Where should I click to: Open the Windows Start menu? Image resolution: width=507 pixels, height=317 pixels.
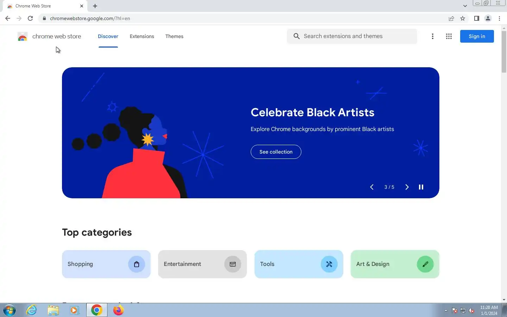[10, 310]
